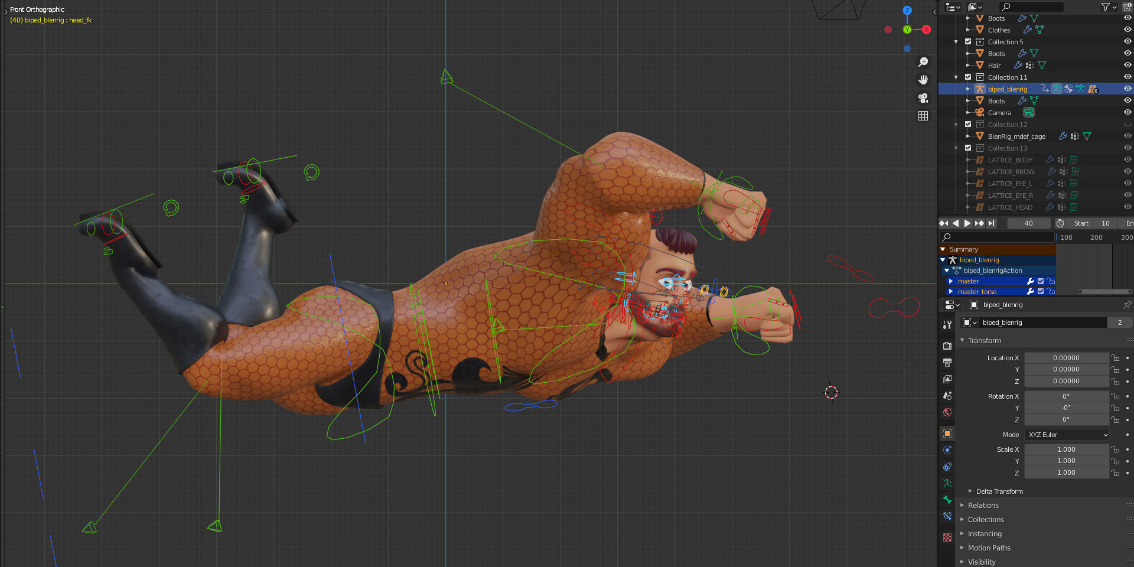Expand the master channel group

click(950, 281)
